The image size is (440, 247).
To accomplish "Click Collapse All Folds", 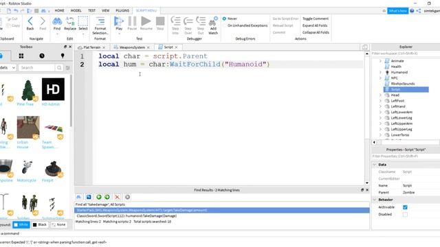I will (316, 32).
